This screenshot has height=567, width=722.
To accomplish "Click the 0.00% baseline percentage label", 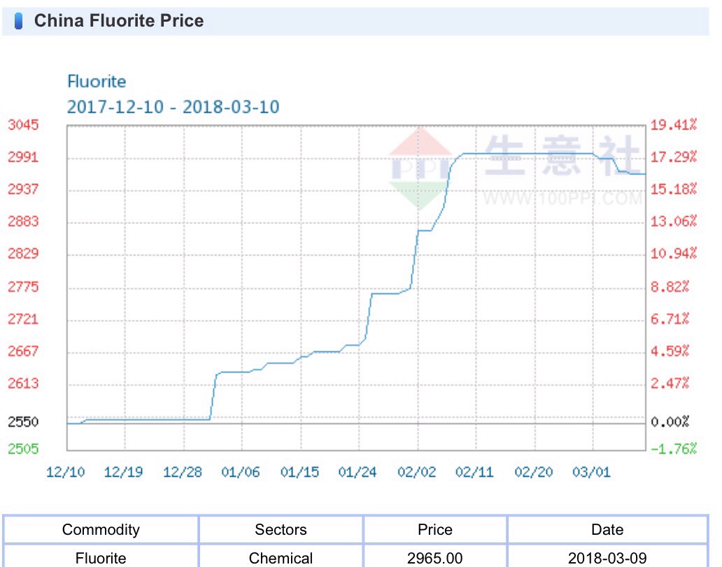I will click(x=670, y=422).
